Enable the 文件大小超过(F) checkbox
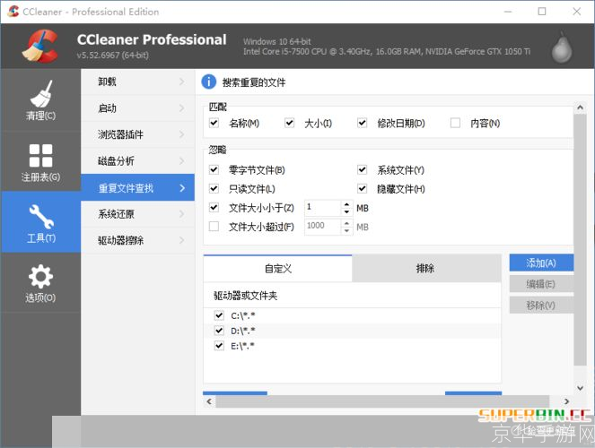595x448 pixels. (214, 227)
